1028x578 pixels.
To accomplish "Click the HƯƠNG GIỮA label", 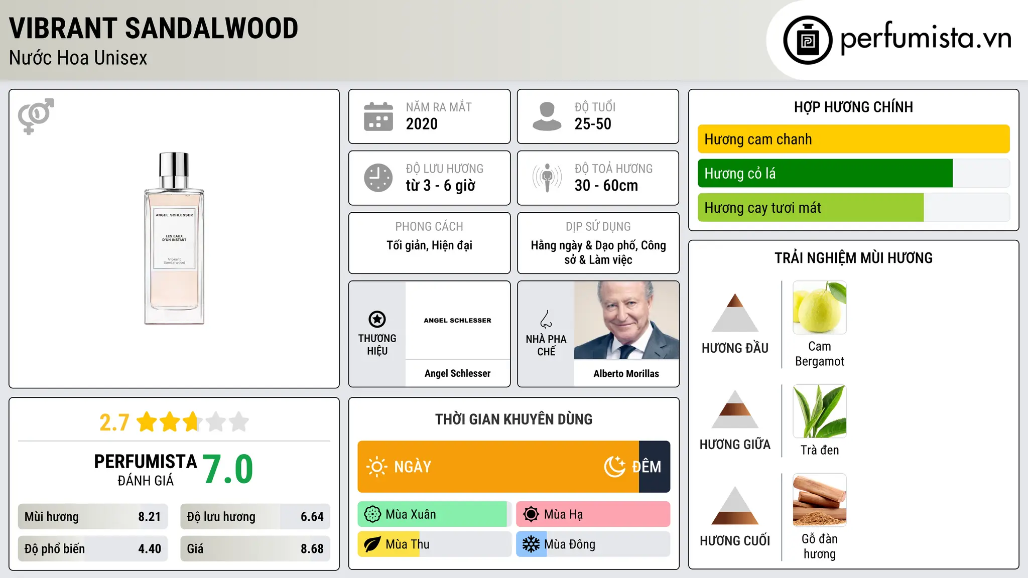I will tap(735, 445).
